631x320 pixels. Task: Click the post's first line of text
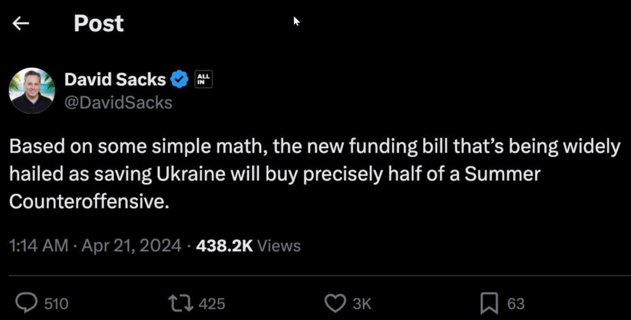coord(315,147)
